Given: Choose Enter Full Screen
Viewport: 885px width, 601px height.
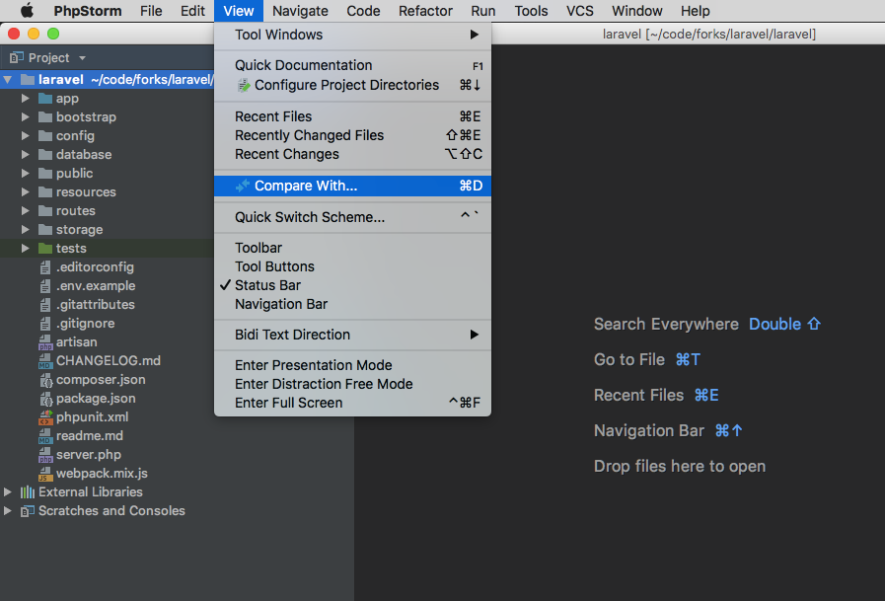Looking at the screenshot, I should click(352, 403).
